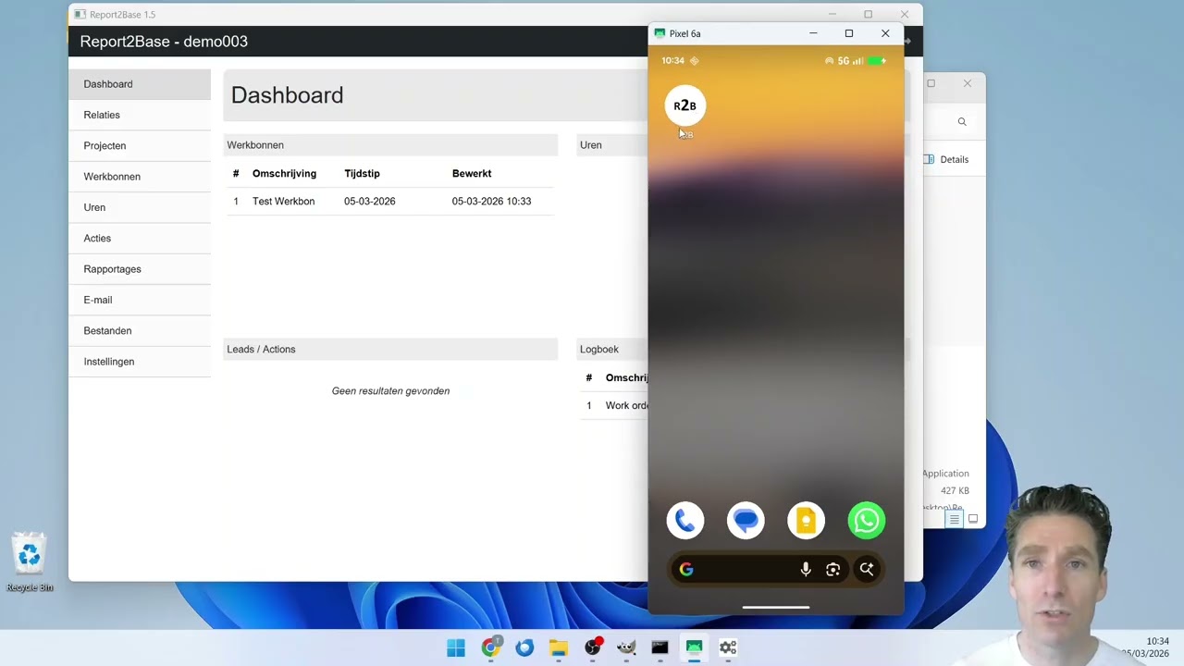The image size is (1184, 666).
Task: Click the Uren panel header
Action: click(612, 145)
